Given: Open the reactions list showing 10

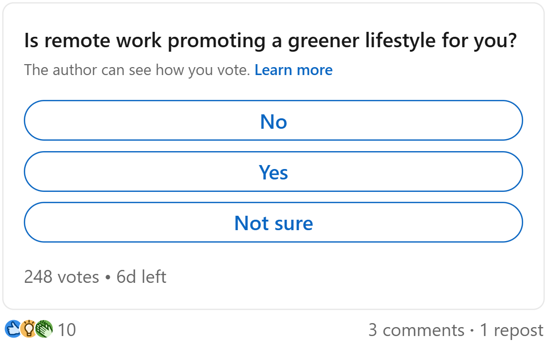Looking at the screenshot, I should click(x=67, y=330).
